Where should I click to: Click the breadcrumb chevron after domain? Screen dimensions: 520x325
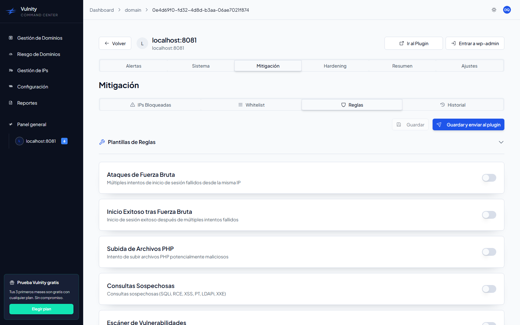click(x=147, y=10)
